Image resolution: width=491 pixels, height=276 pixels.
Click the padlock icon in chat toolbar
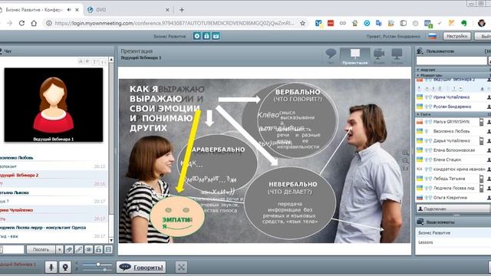pos(99,250)
